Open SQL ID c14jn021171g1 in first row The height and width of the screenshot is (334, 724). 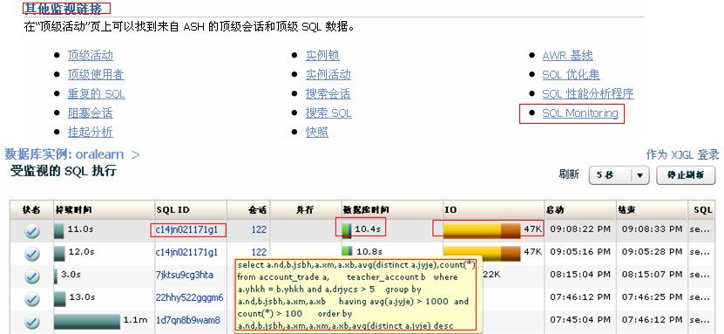click(x=186, y=229)
